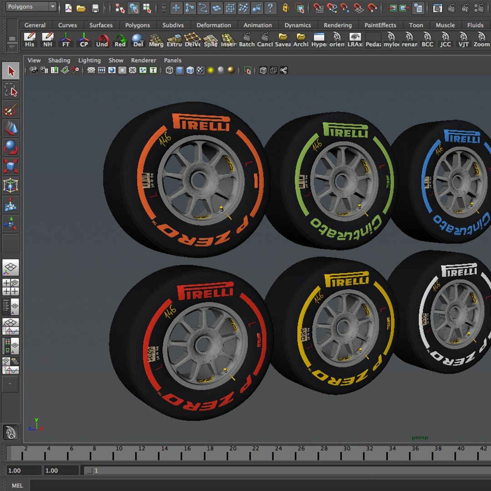
Task: Open the Show panel menu
Action: (x=116, y=60)
